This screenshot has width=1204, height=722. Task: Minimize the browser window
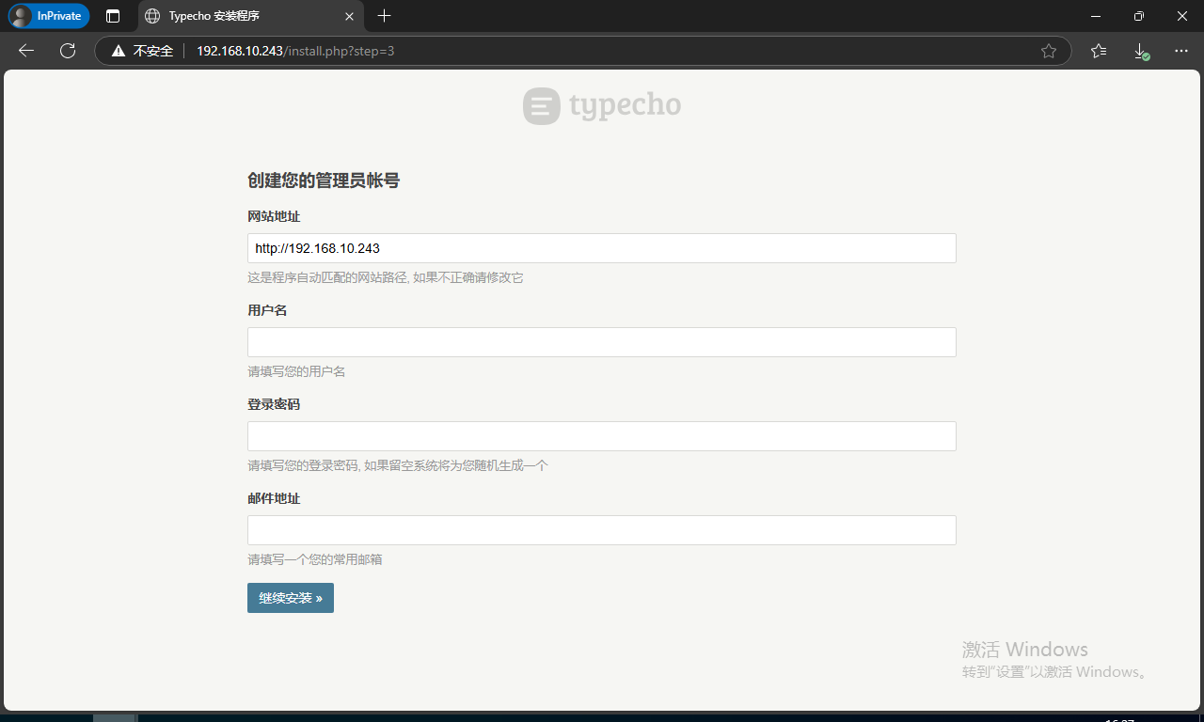pyautogui.click(x=1095, y=16)
